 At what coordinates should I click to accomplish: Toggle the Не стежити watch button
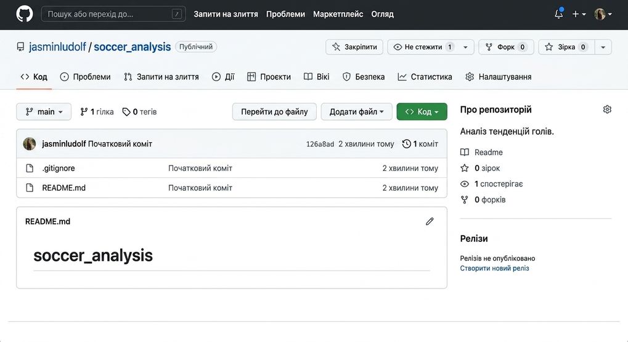coord(422,47)
